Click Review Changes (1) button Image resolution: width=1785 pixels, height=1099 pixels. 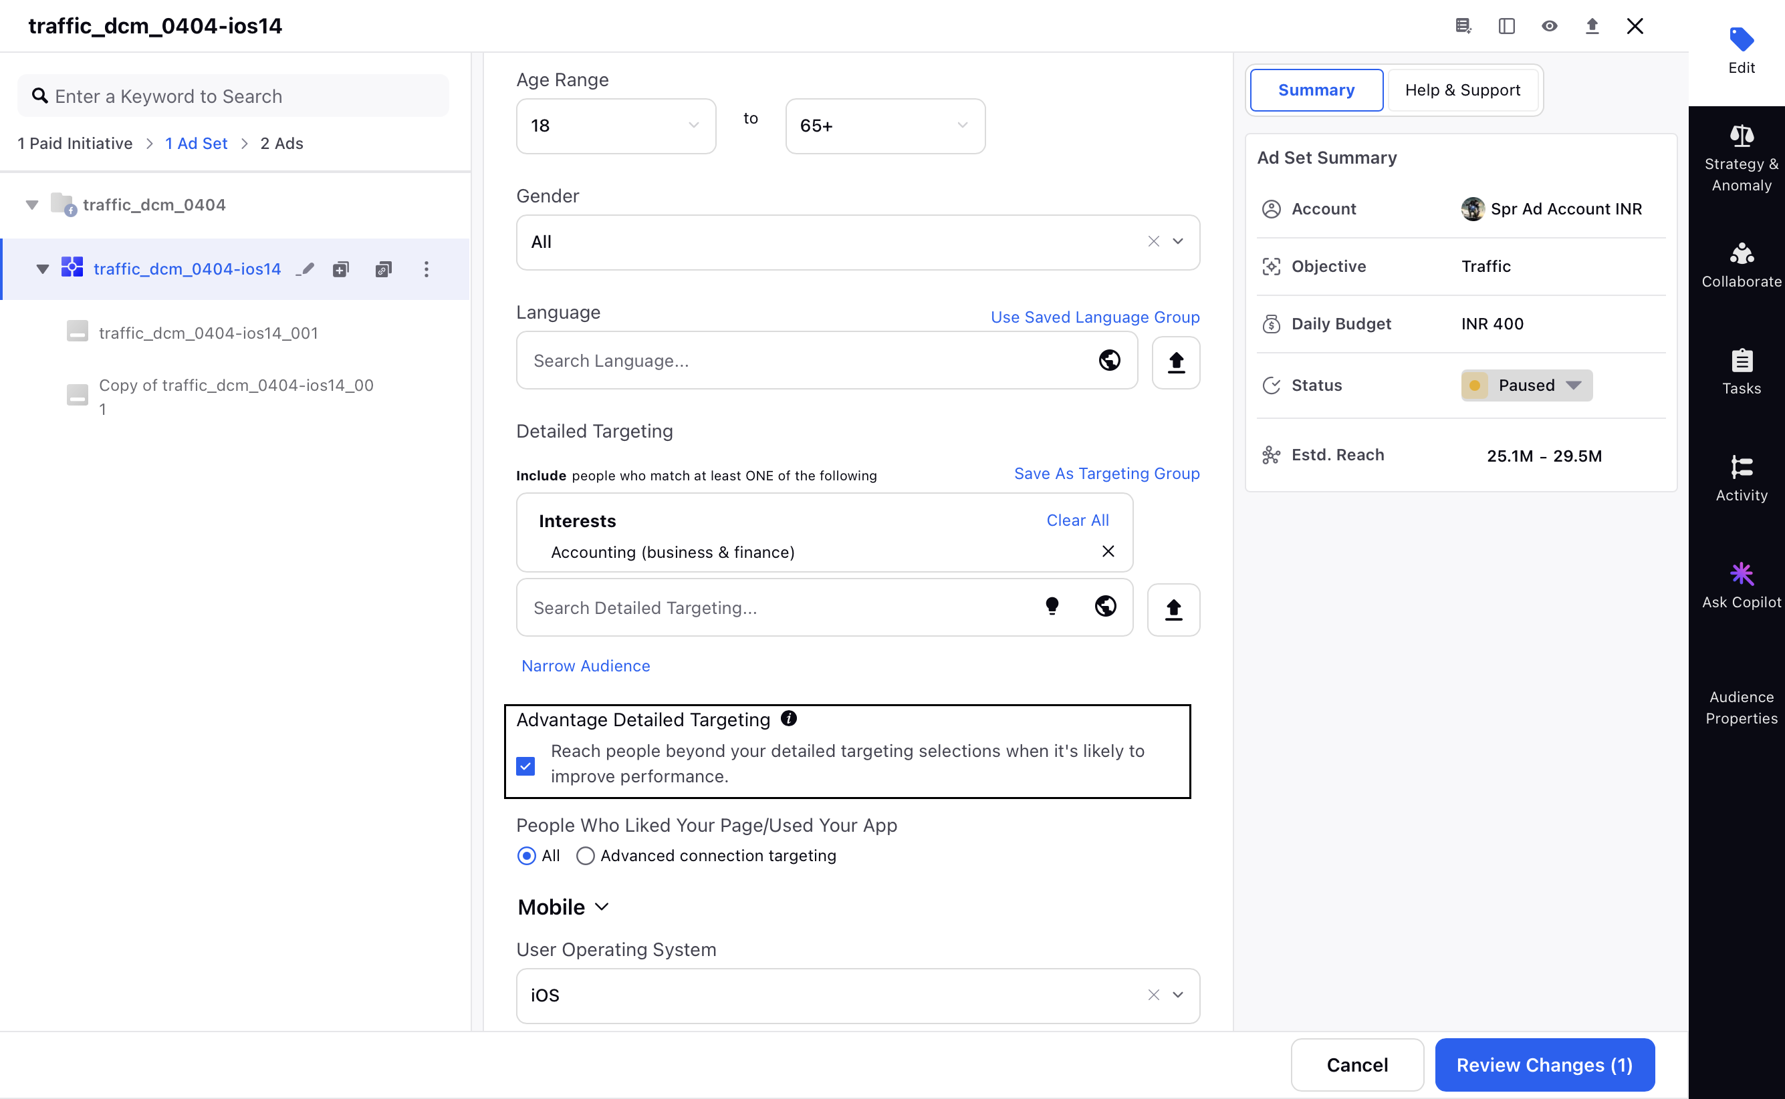point(1544,1065)
